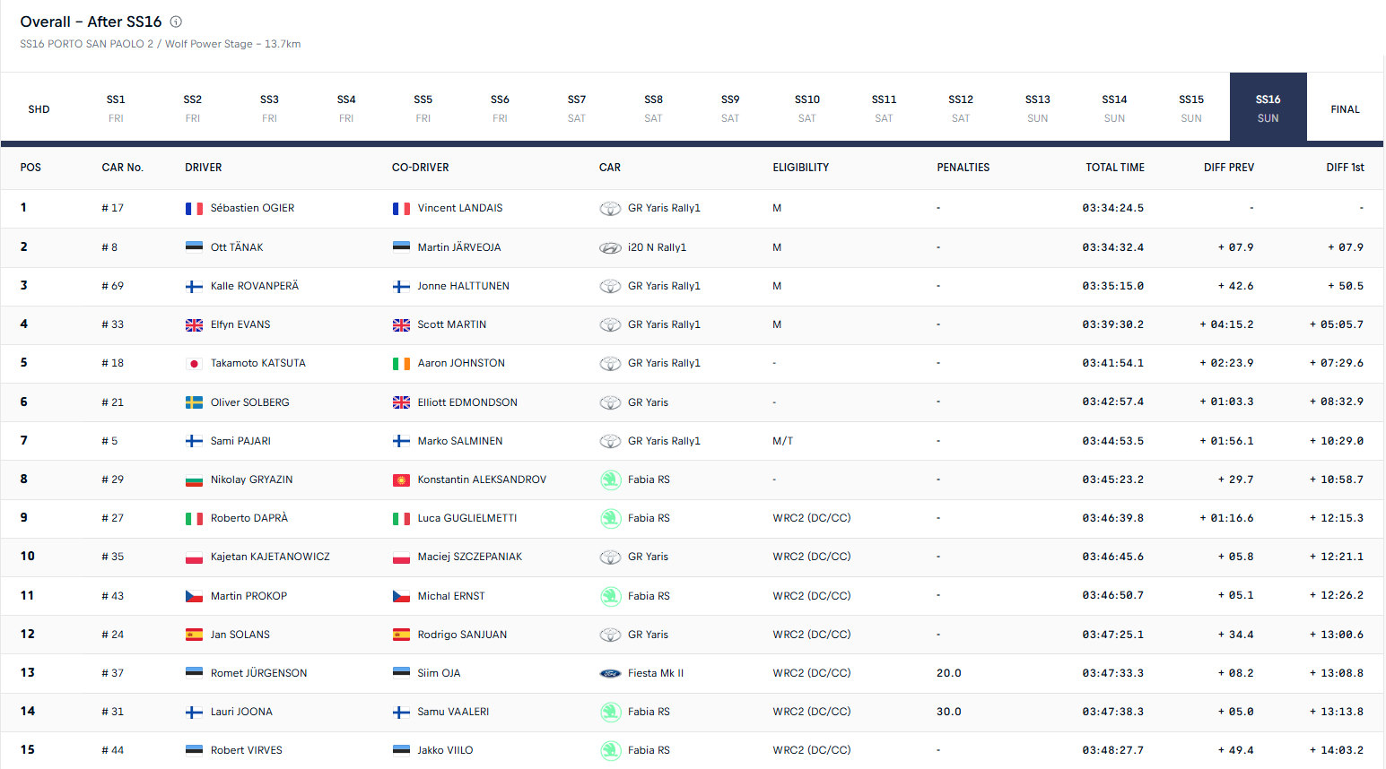Click penalty value 30.0 in Joona's row
Image resolution: width=1386 pixels, height=769 pixels.
[x=949, y=712]
